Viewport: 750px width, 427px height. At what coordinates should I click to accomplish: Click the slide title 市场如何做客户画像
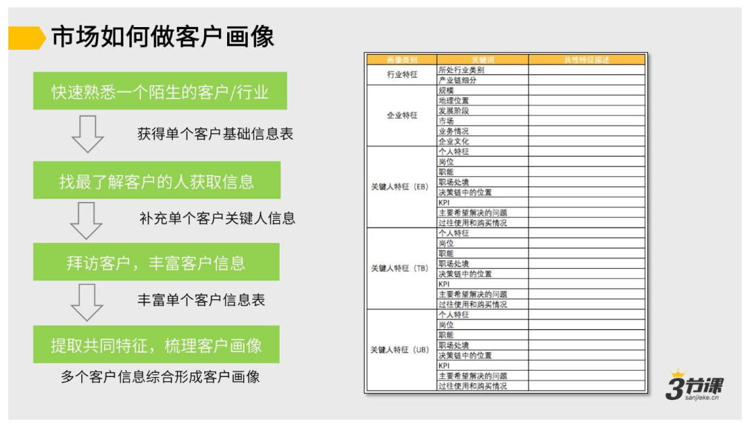[163, 37]
